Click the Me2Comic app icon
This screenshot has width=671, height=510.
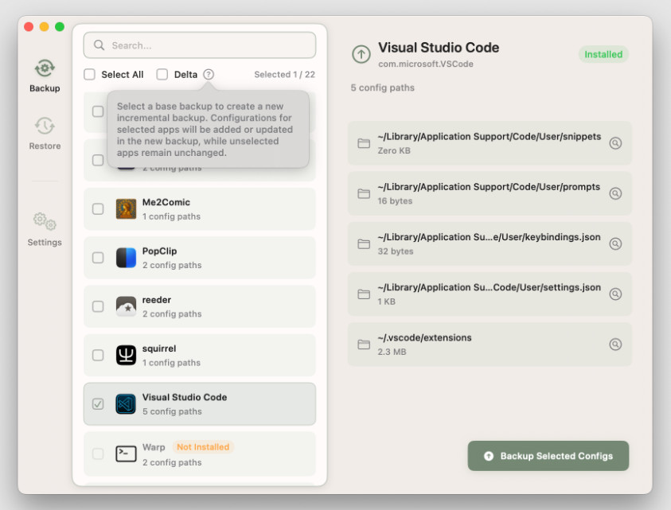coord(126,208)
